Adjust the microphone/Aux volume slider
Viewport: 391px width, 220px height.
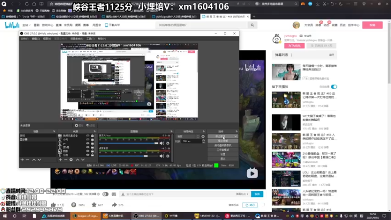click(129, 143)
